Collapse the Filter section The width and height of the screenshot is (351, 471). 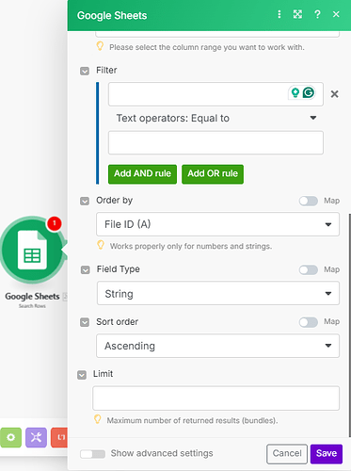(x=85, y=71)
